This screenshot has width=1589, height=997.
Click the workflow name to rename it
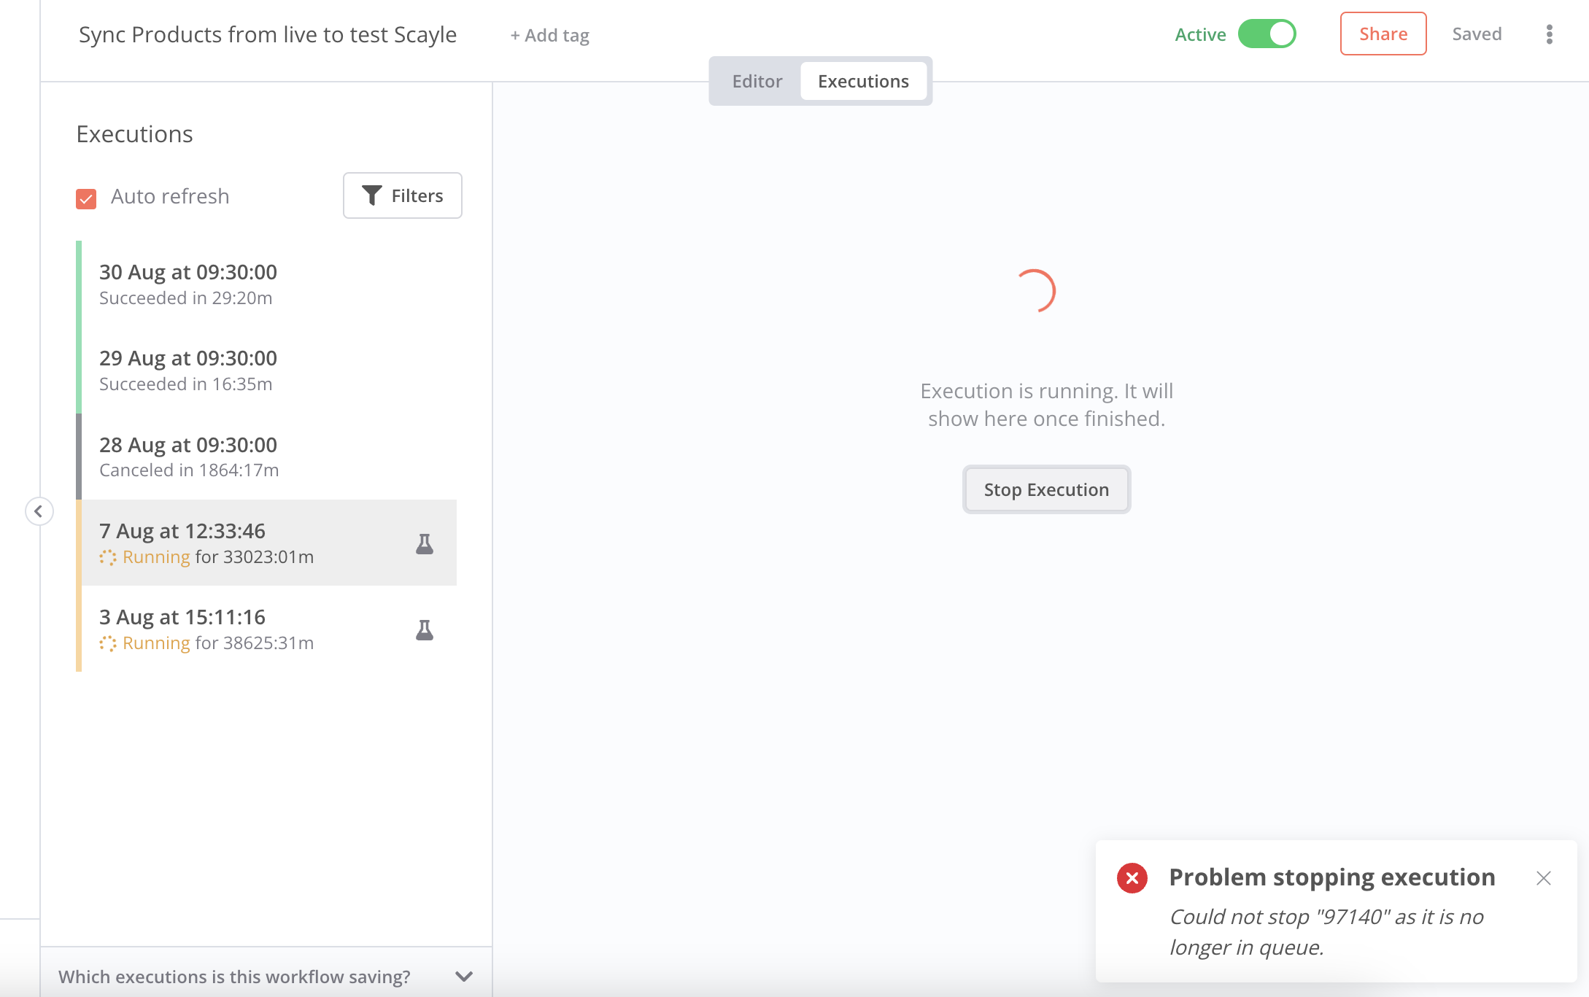(267, 34)
